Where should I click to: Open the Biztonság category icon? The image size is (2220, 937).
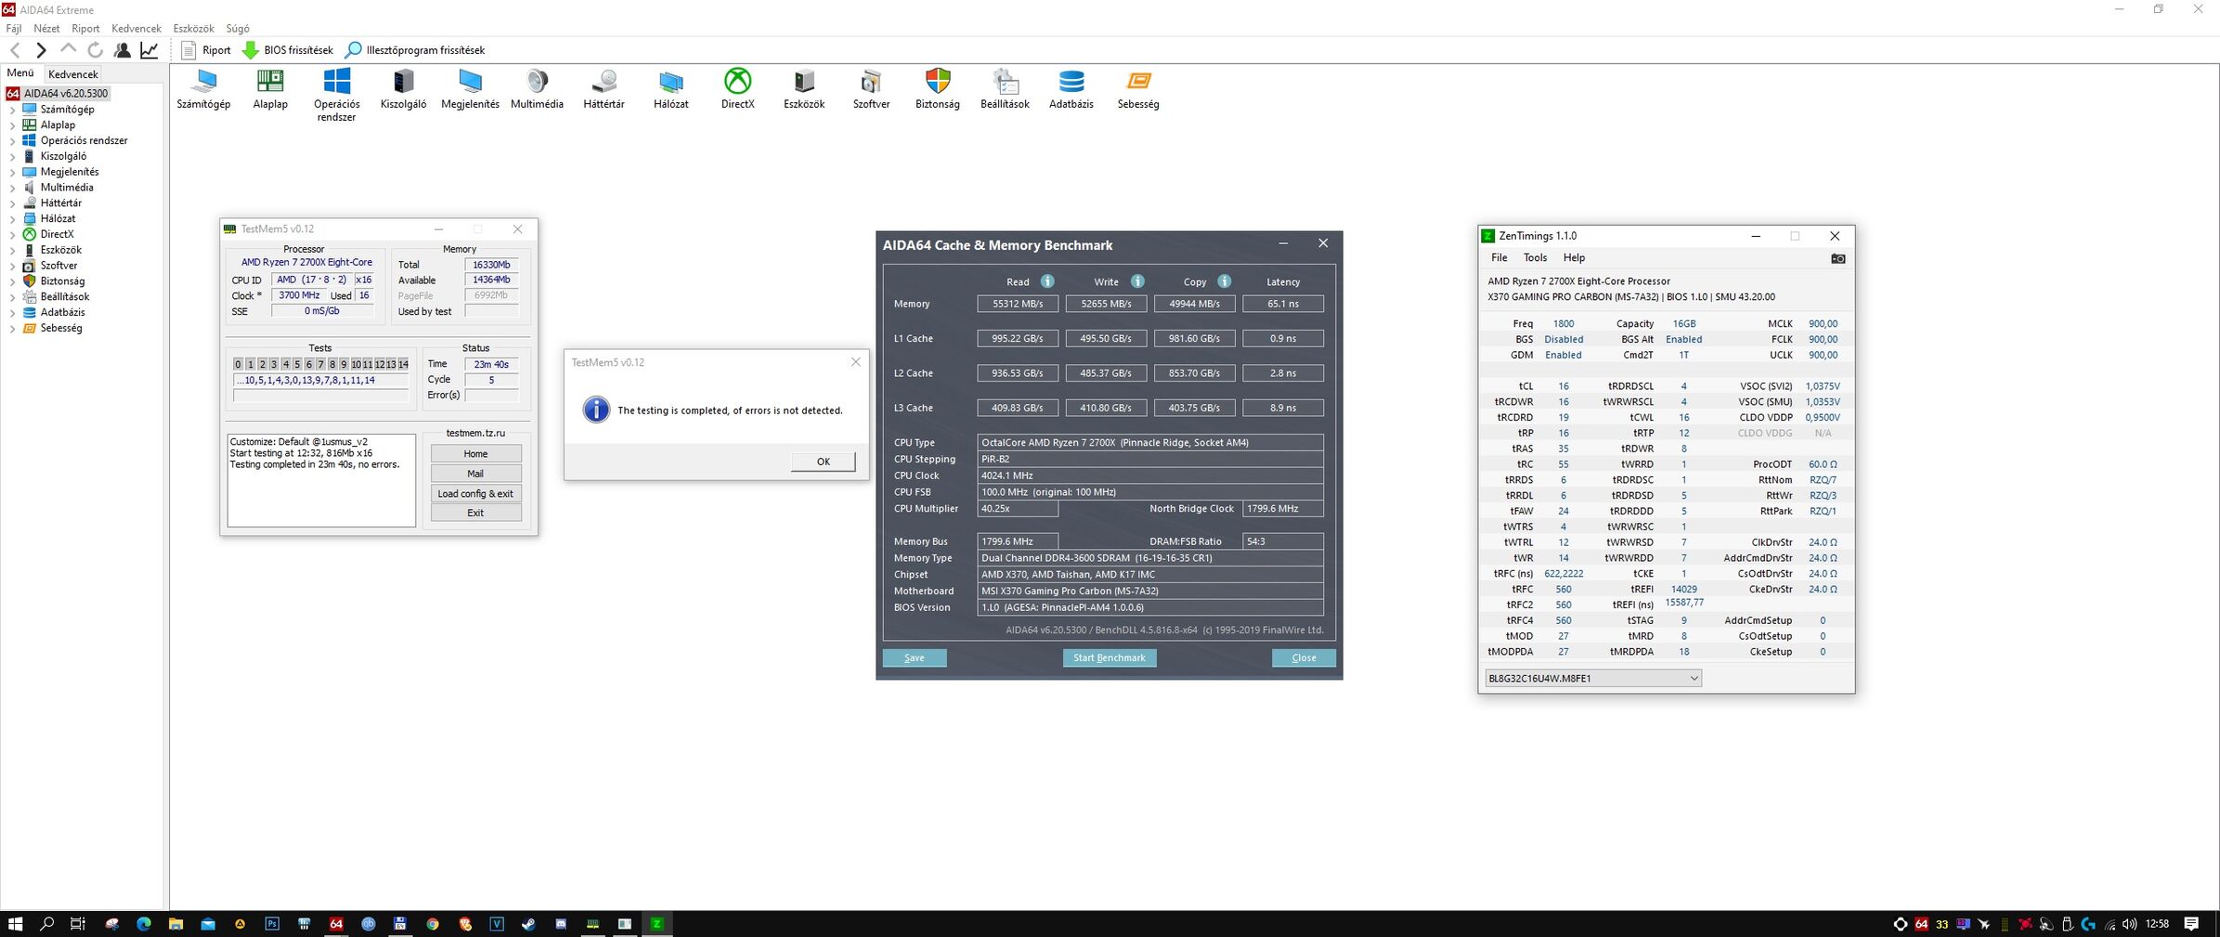click(938, 89)
